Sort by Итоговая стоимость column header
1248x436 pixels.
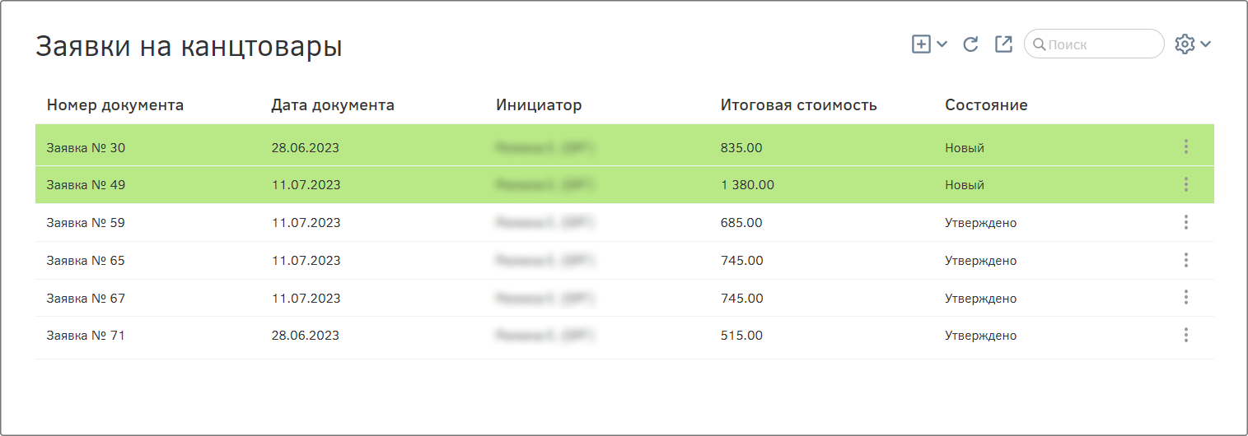(x=799, y=105)
